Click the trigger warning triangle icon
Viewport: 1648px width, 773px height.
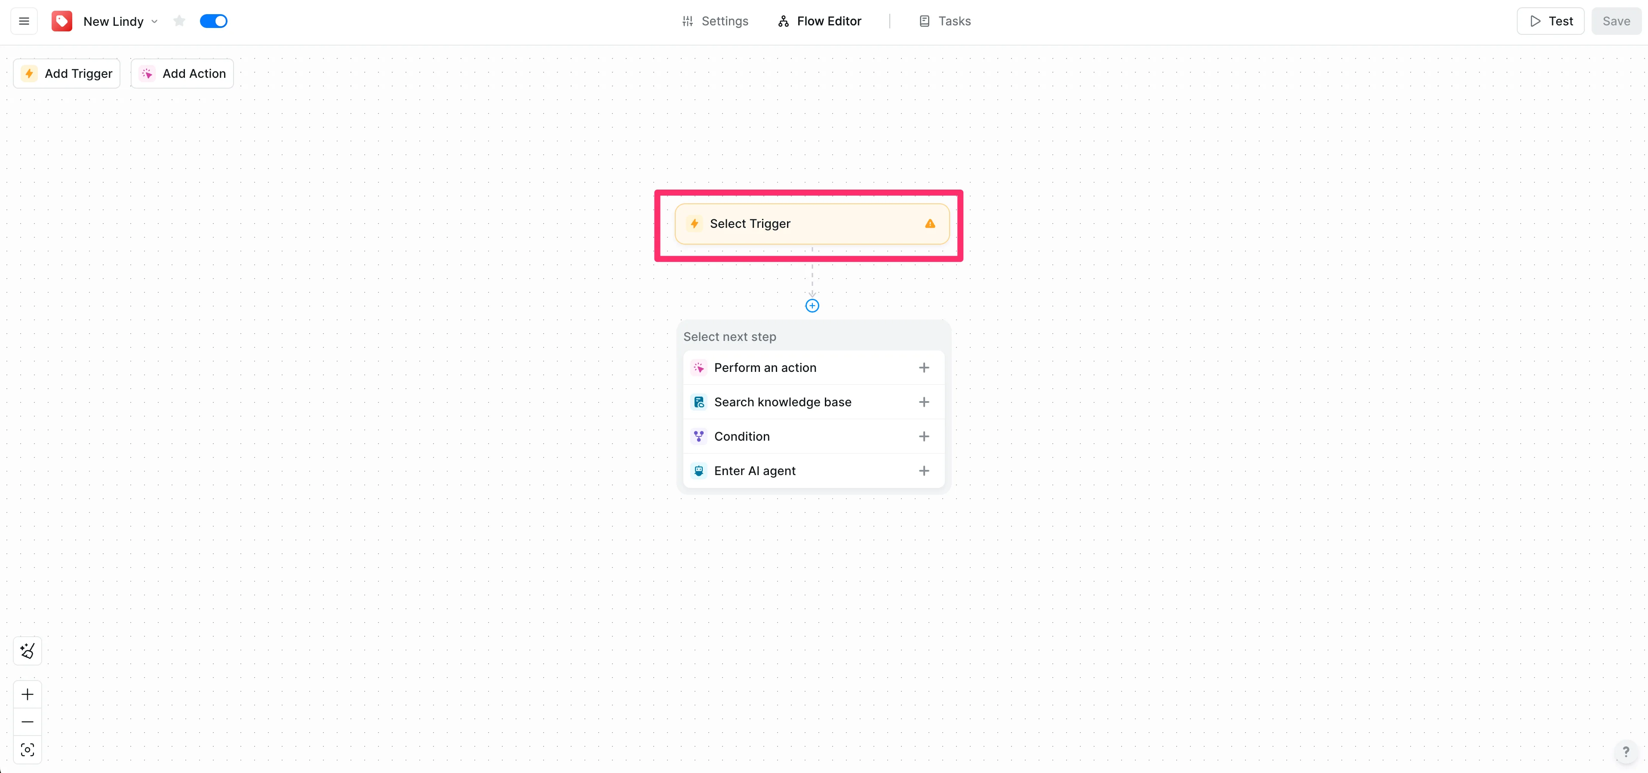pyautogui.click(x=929, y=224)
